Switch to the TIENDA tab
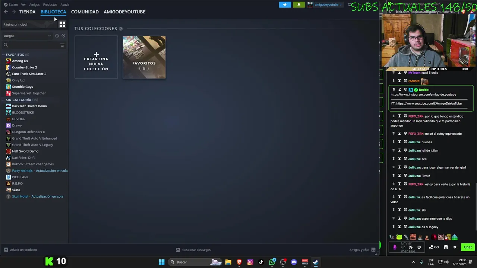This screenshot has width=477, height=268. point(28,12)
